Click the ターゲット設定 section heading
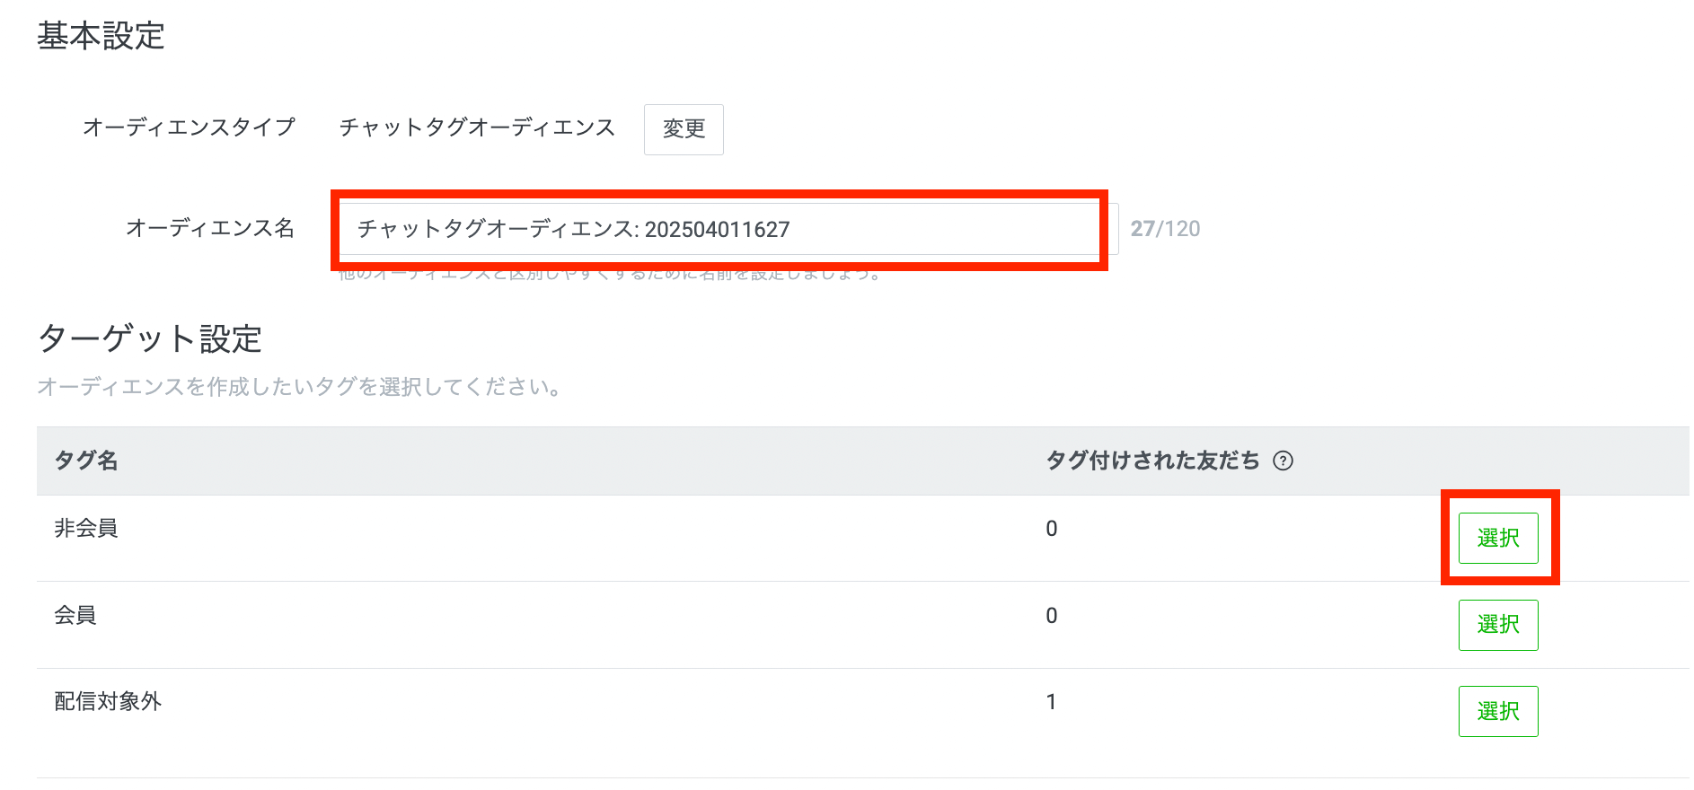The height and width of the screenshot is (790, 1694). [150, 339]
